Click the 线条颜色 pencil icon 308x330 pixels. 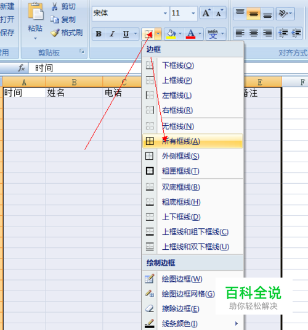(150, 323)
